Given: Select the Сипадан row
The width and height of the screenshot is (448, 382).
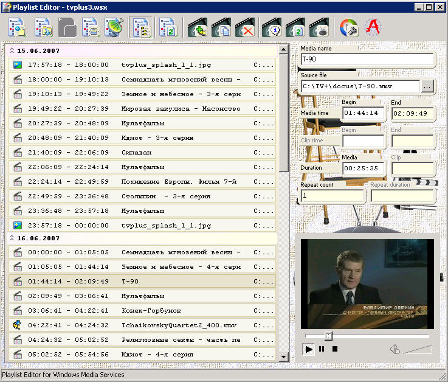Looking at the screenshot, I should tap(142, 153).
